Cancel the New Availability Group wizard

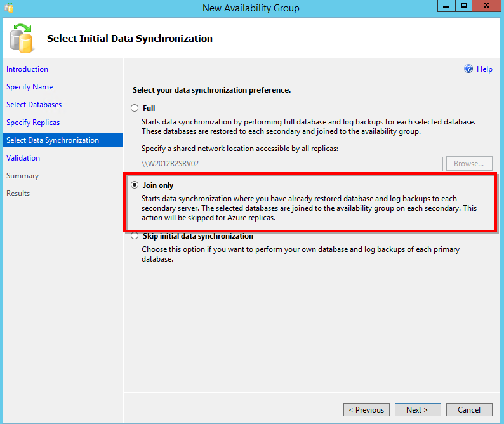tap(469, 410)
